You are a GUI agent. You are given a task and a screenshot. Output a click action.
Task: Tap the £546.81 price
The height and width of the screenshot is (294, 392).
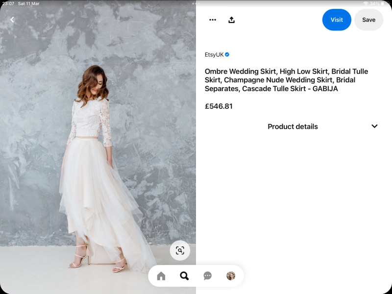click(x=219, y=106)
